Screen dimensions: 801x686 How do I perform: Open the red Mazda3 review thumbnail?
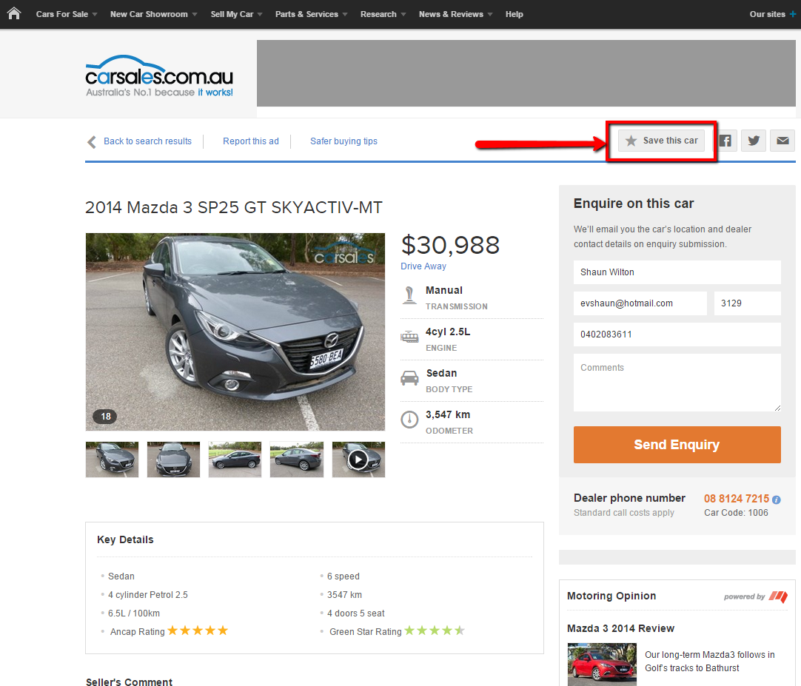(x=602, y=664)
